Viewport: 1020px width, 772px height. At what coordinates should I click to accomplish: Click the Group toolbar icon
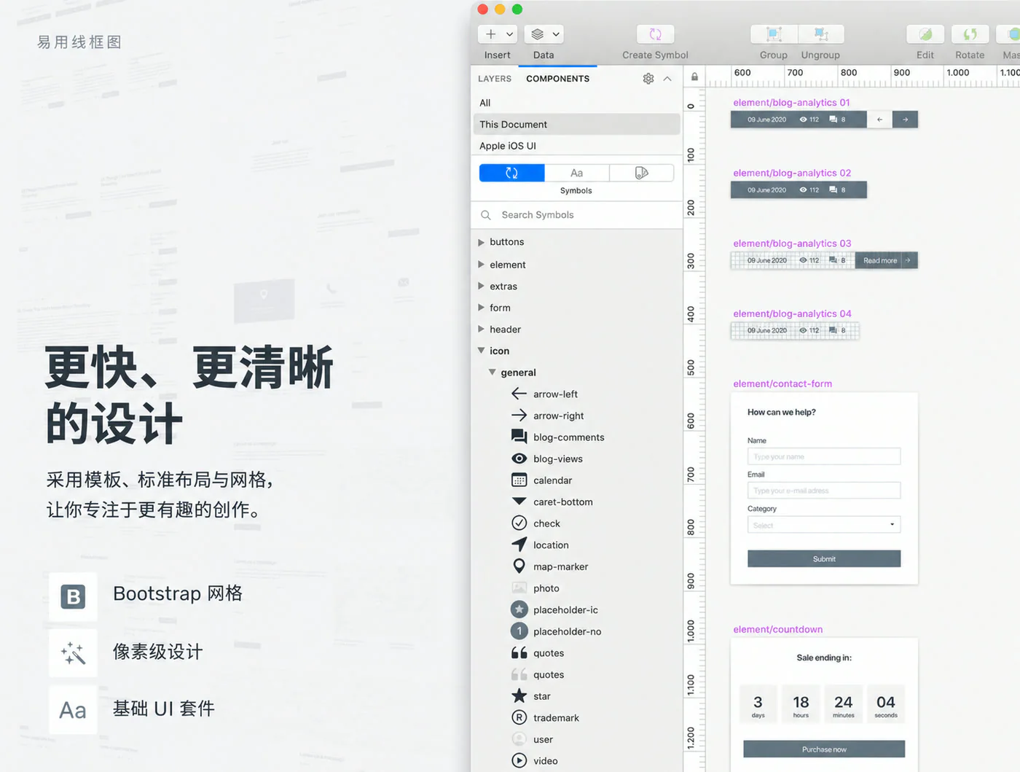(774, 34)
